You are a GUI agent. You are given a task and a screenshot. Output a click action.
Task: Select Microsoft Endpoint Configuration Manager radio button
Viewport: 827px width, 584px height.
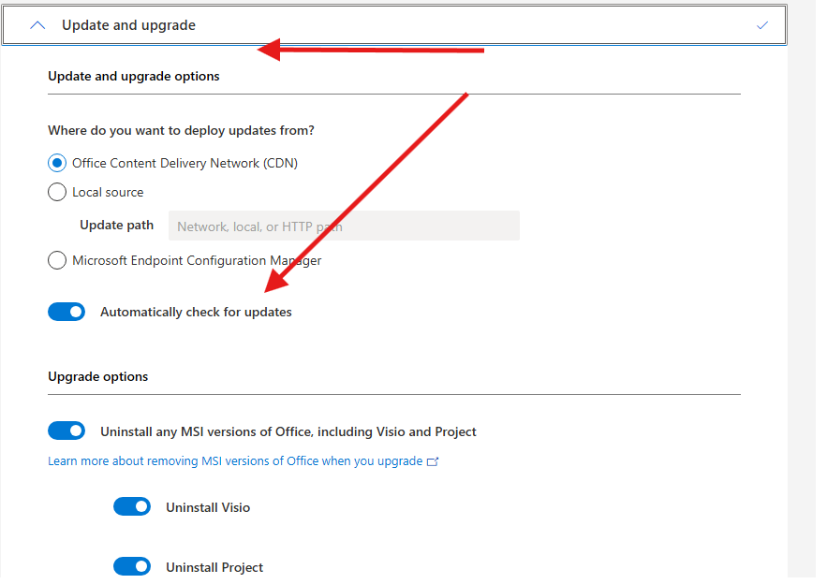coord(57,260)
